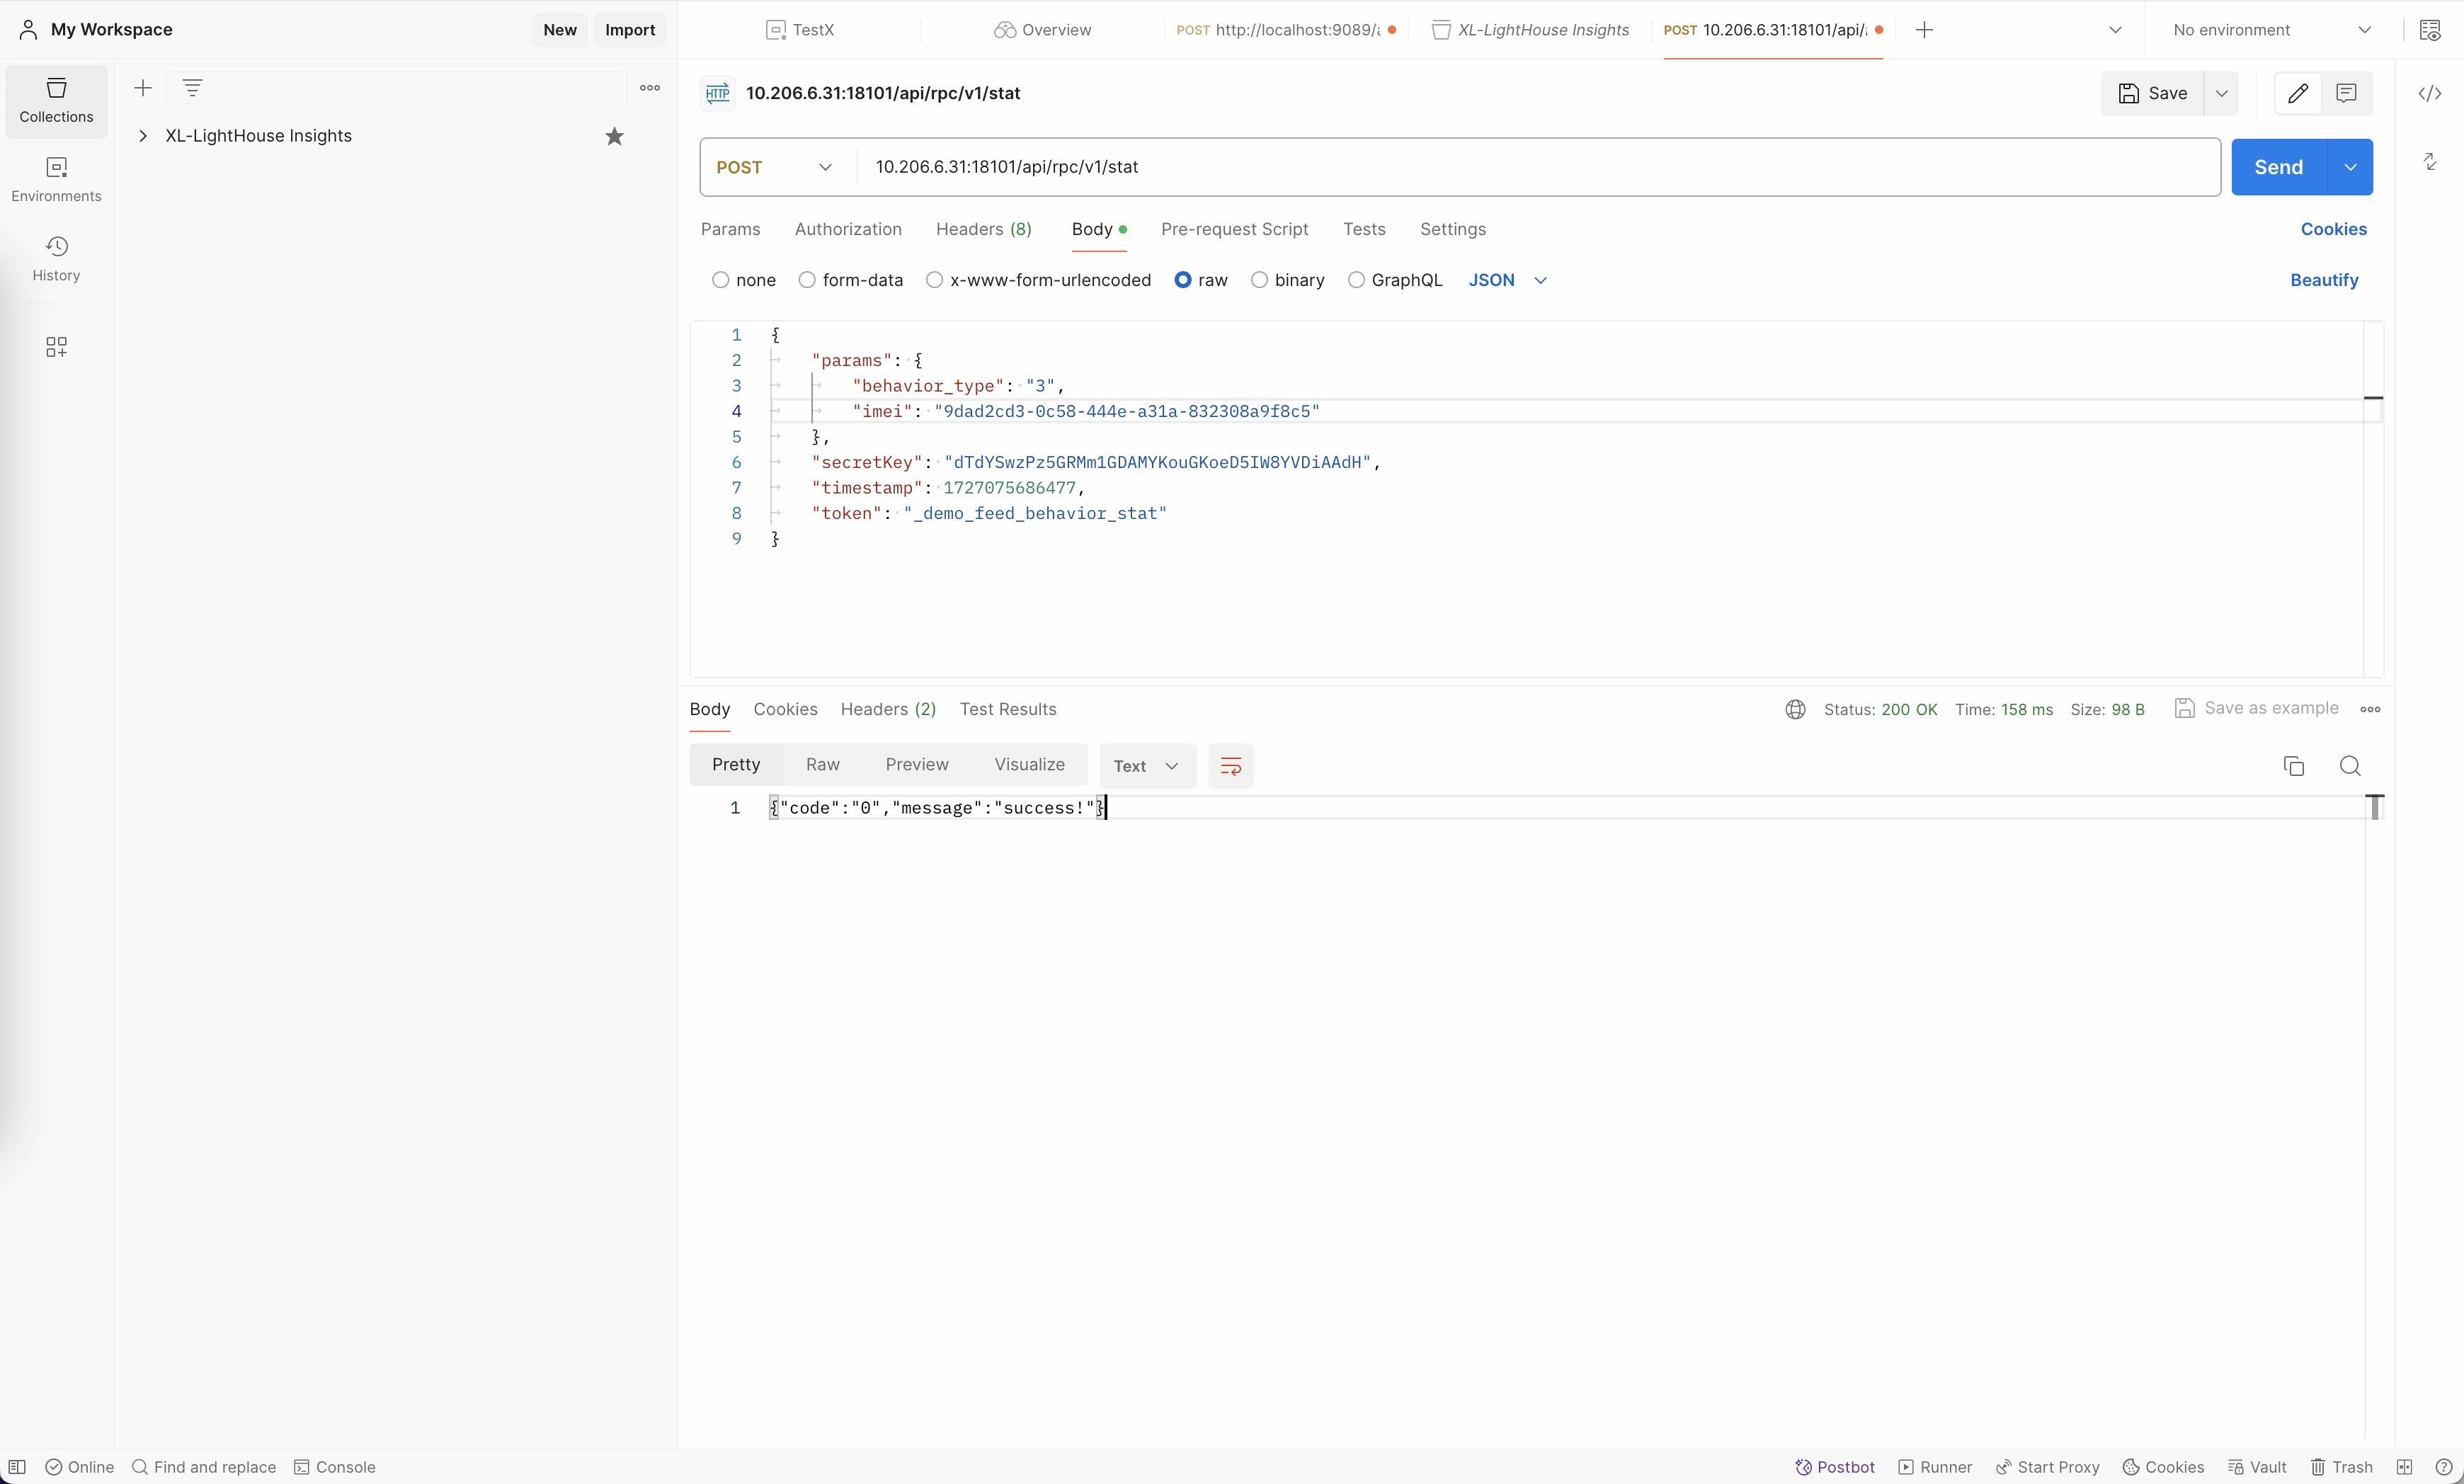Image resolution: width=2464 pixels, height=1484 pixels.
Task: Switch to the Pre-request Script tab
Action: tap(1234, 229)
